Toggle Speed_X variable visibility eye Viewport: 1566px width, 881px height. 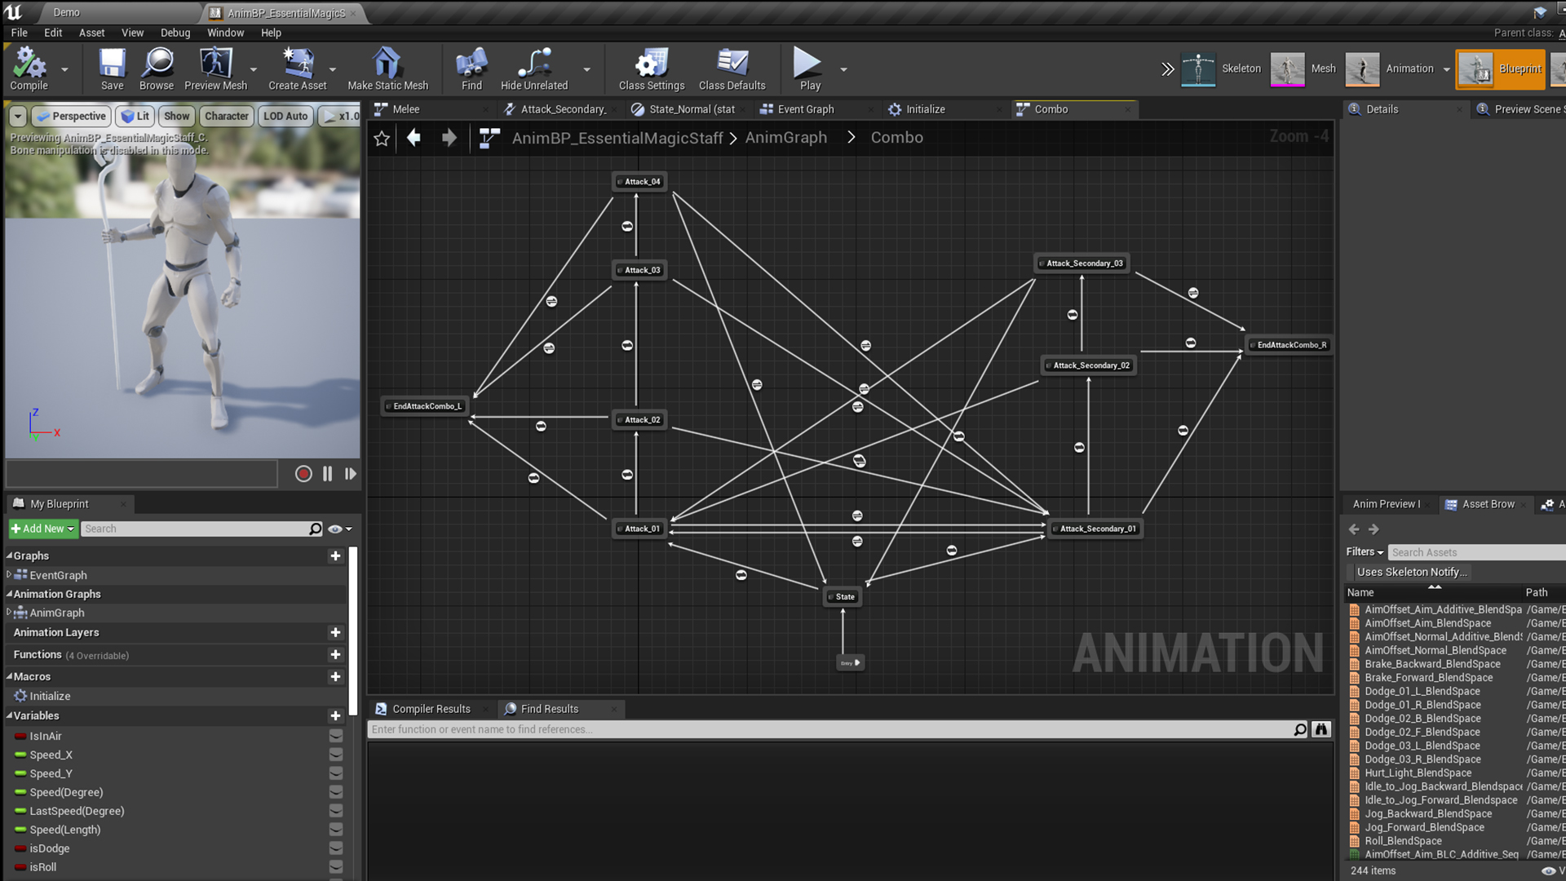click(335, 755)
